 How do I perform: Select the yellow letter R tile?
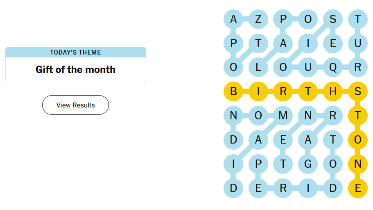click(x=283, y=91)
